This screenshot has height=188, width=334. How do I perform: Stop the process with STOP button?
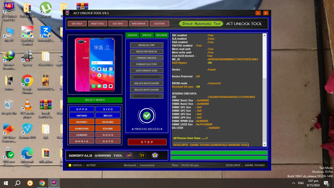point(147,142)
